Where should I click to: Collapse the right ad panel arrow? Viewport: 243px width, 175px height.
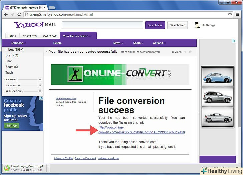pos(198,112)
